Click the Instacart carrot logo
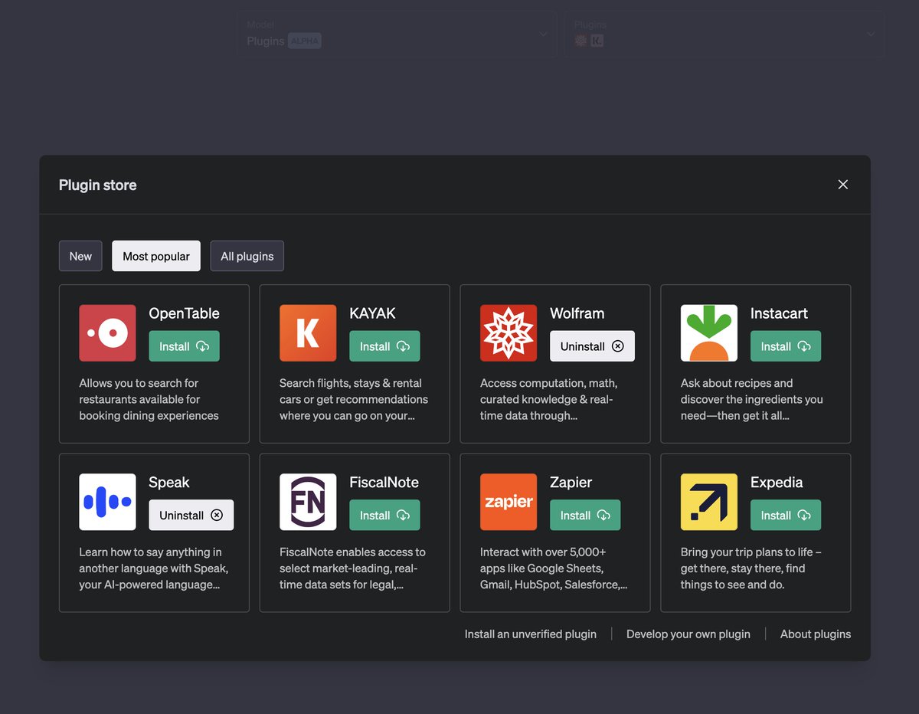This screenshot has width=919, height=714. [709, 333]
